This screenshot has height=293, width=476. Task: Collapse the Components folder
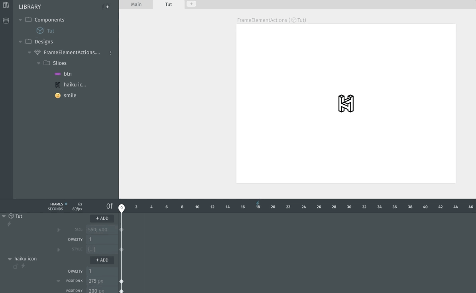click(x=20, y=20)
